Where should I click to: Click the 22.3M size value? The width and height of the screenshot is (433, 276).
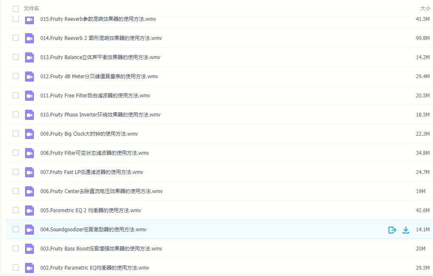coord(423,134)
